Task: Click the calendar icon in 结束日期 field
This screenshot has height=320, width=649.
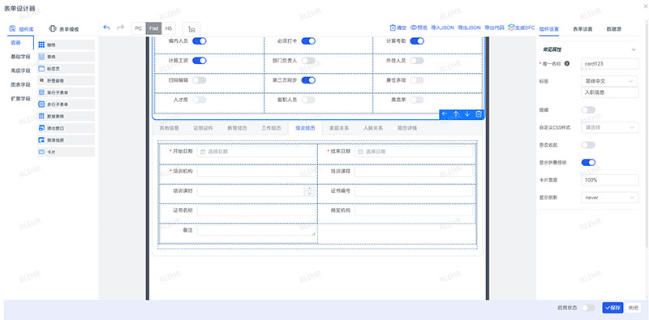Action: tap(360, 151)
